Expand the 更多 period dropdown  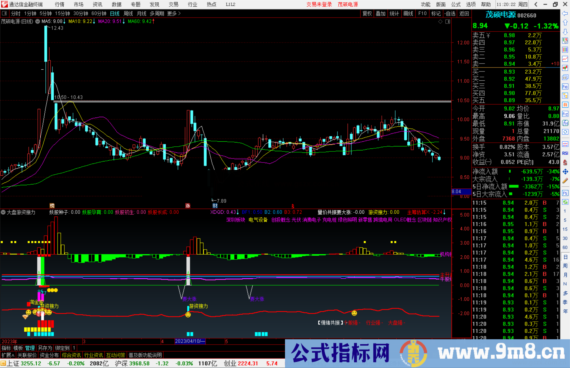172,13
